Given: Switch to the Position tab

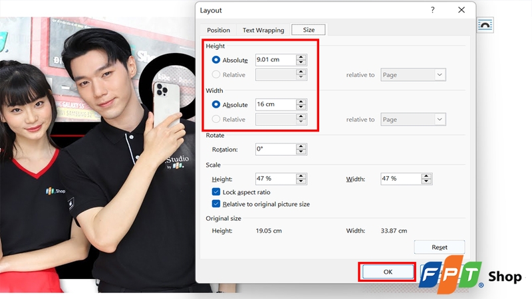Looking at the screenshot, I should pyautogui.click(x=218, y=30).
